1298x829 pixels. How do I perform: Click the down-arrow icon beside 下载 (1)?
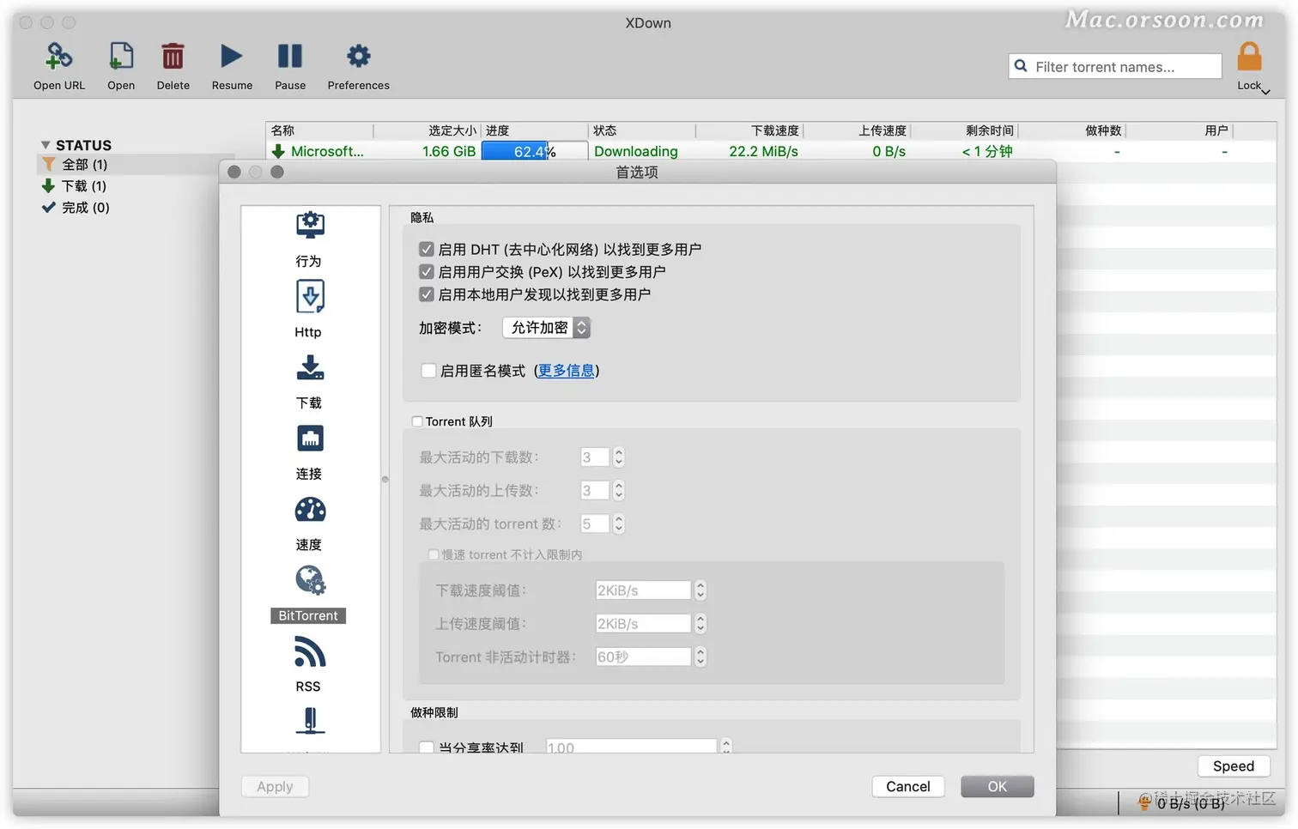click(x=48, y=185)
